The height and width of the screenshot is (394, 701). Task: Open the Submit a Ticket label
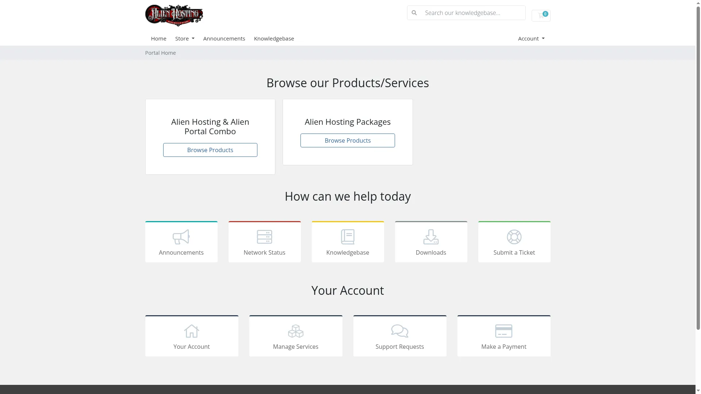514,252
